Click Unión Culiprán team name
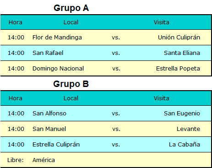The height and width of the screenshot is (168, 212). pyautogui.click(x=179, y=38)
